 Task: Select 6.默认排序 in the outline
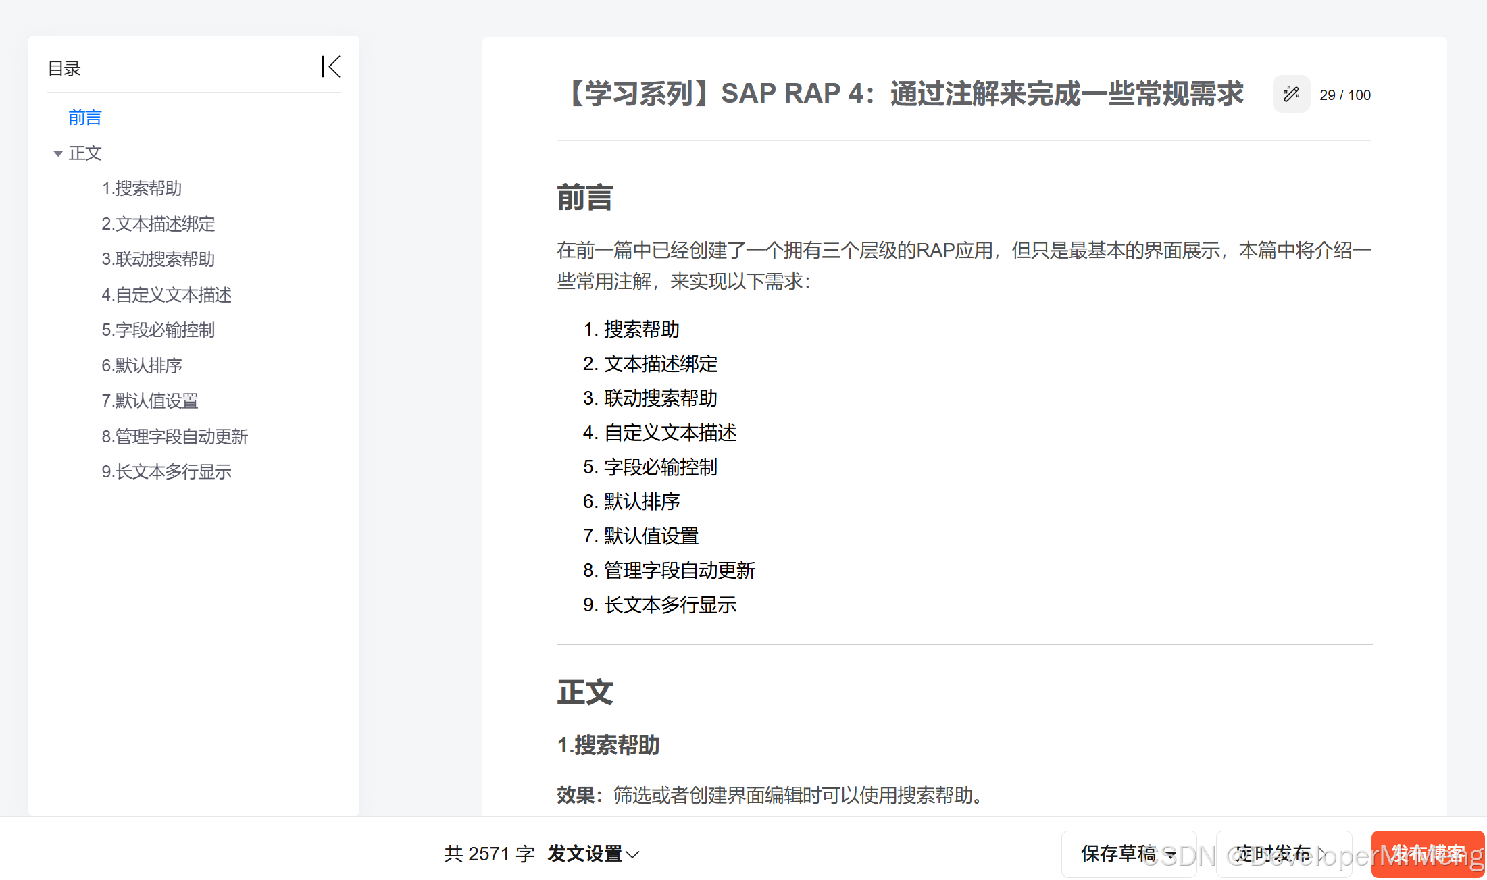click(141, 365)
